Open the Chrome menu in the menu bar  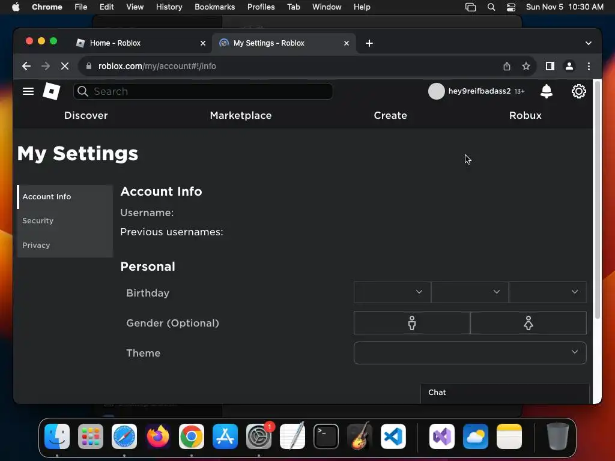[47, 7]
